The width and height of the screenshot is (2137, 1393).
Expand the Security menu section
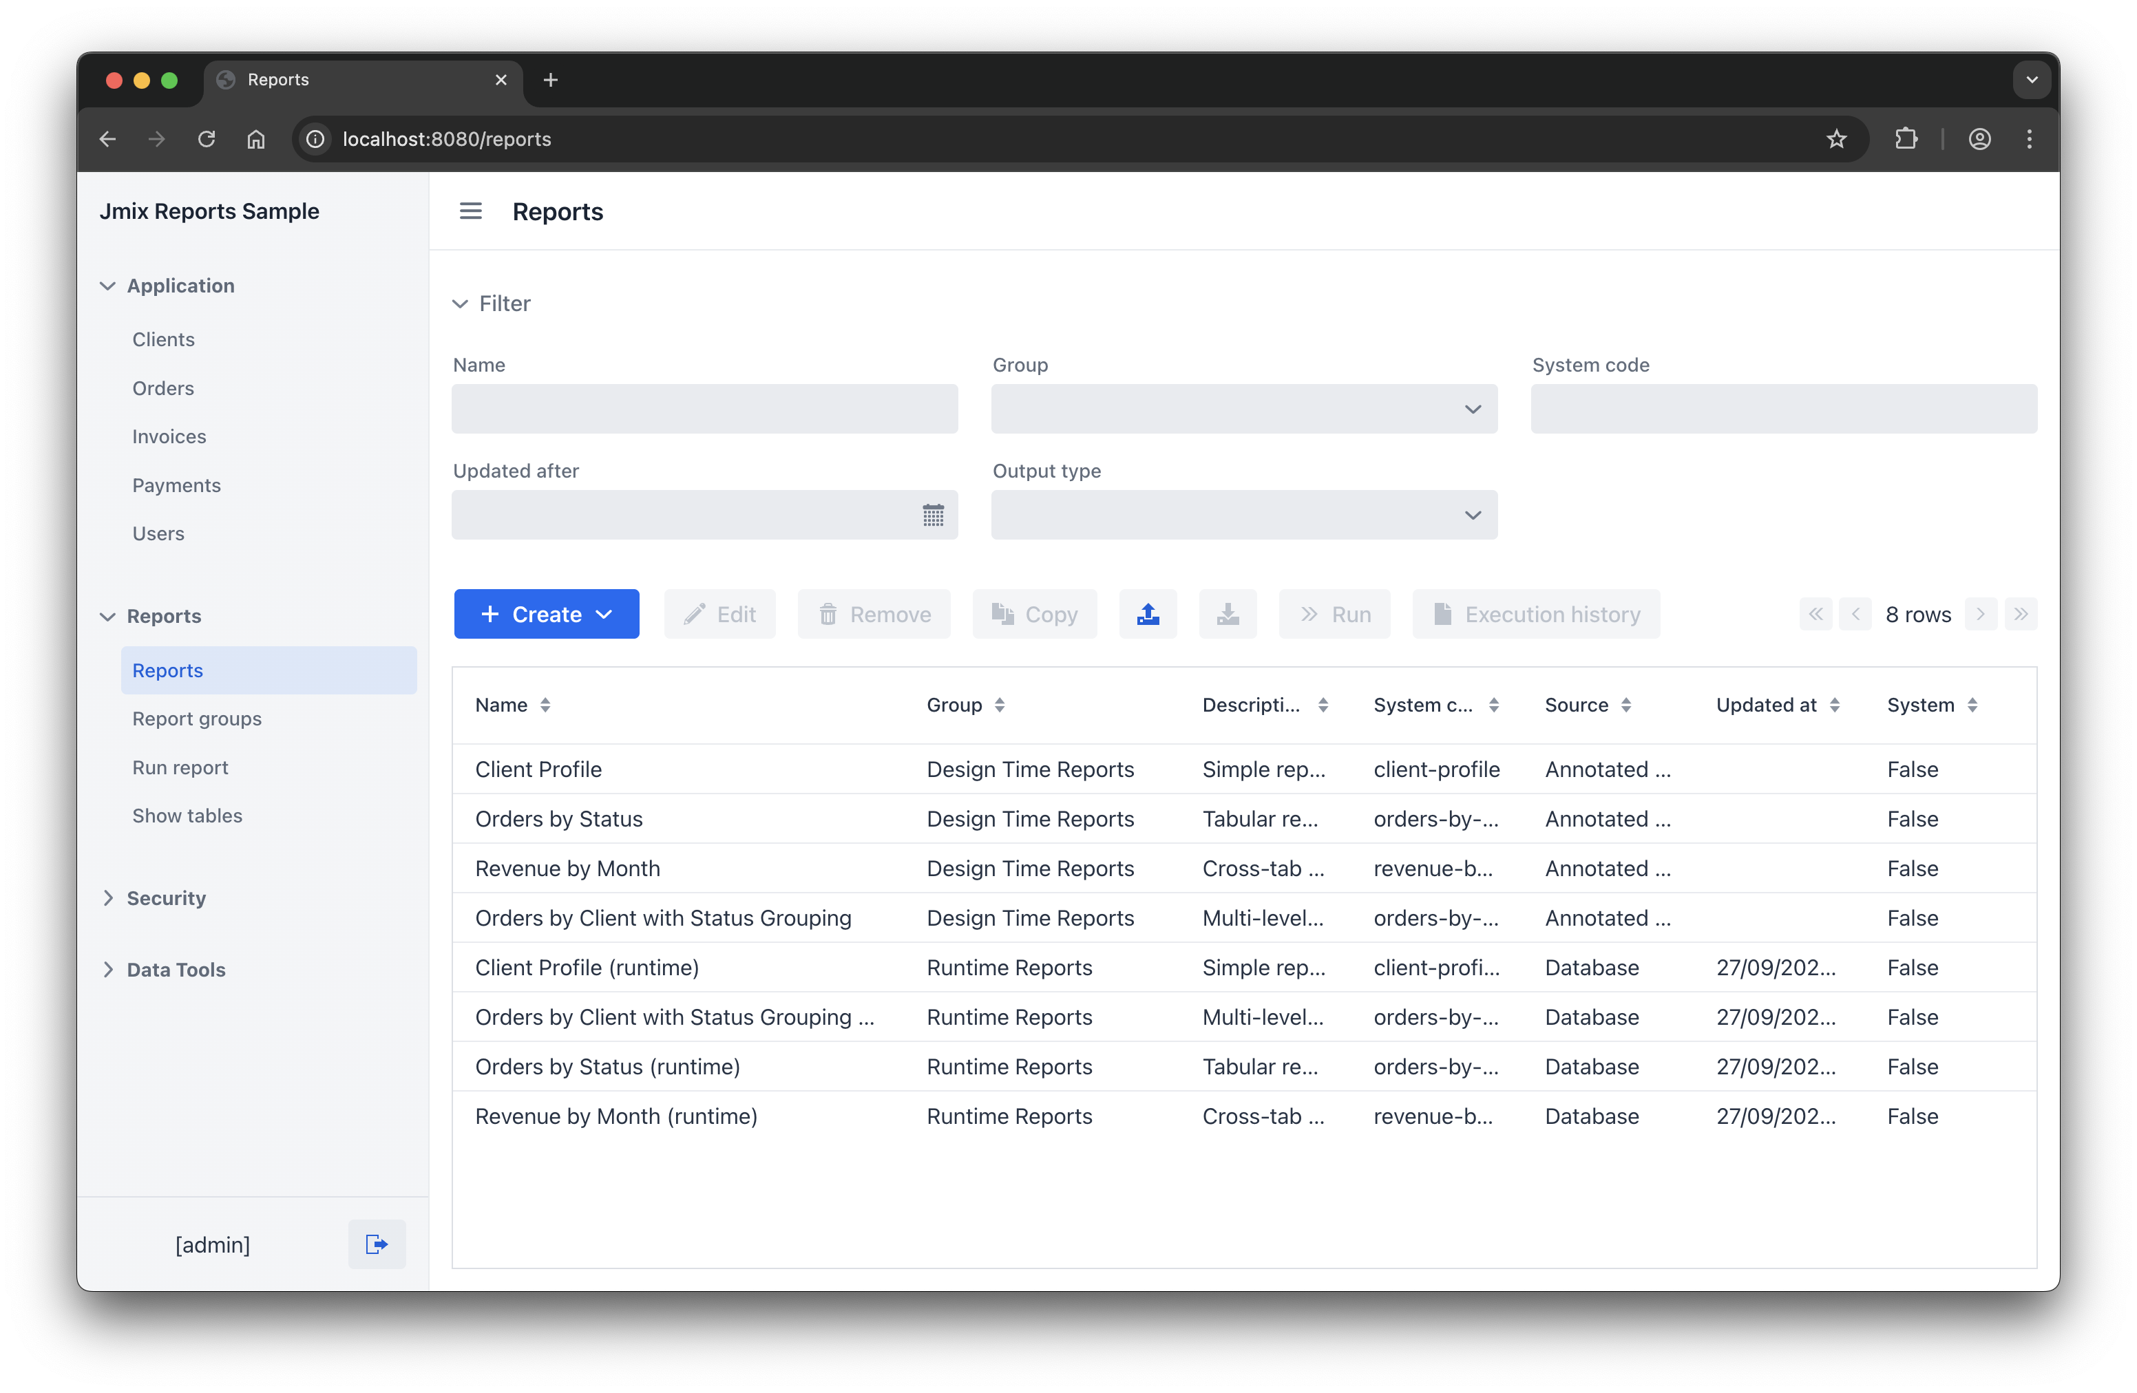click(165, 897)
